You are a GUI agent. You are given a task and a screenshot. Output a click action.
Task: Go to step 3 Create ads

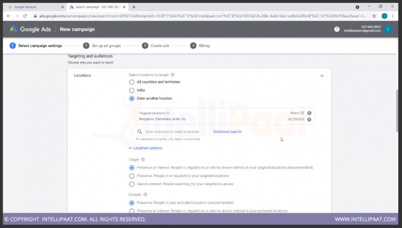coord(155,46)
